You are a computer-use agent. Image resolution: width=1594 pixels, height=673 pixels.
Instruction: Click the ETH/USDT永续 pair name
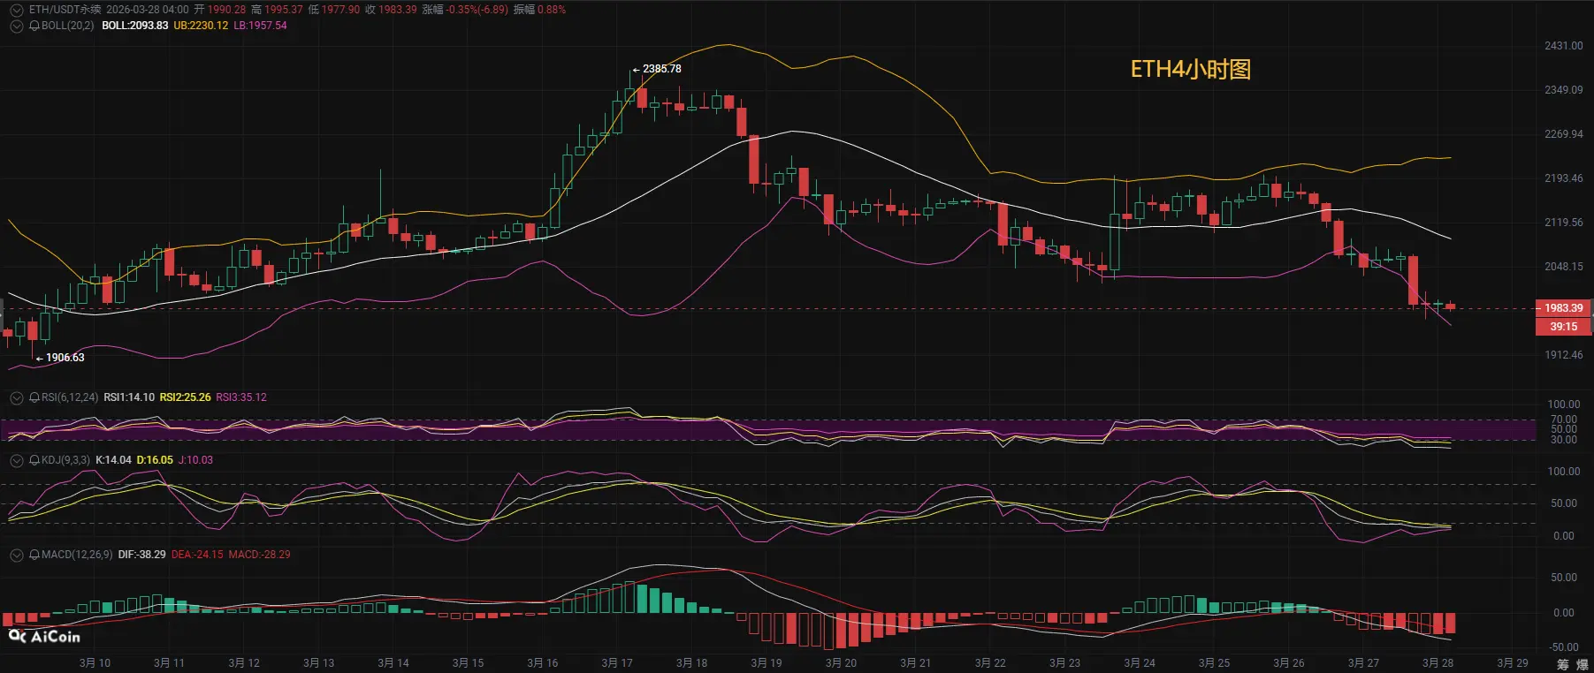(x=65, y=10)
